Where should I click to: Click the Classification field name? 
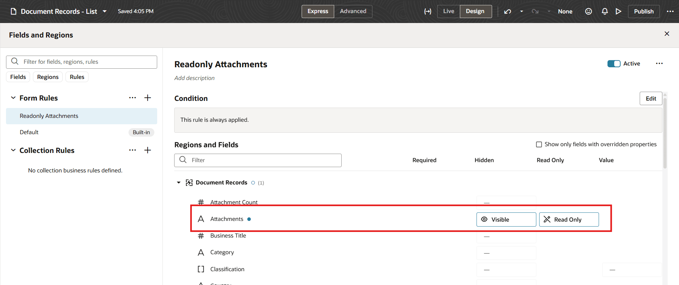(227, 269)
